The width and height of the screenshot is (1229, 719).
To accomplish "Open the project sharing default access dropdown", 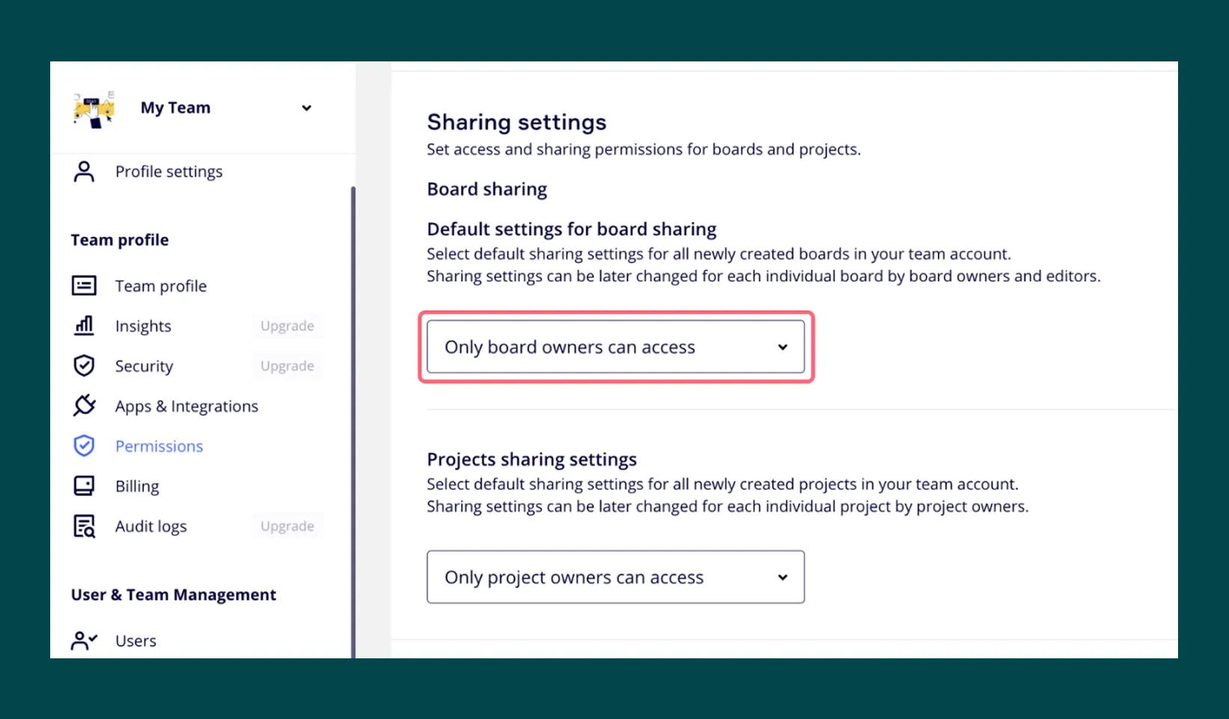I will (x=615, y=577).
